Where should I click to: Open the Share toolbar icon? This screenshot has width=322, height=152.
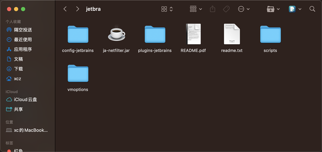point(213,9)
